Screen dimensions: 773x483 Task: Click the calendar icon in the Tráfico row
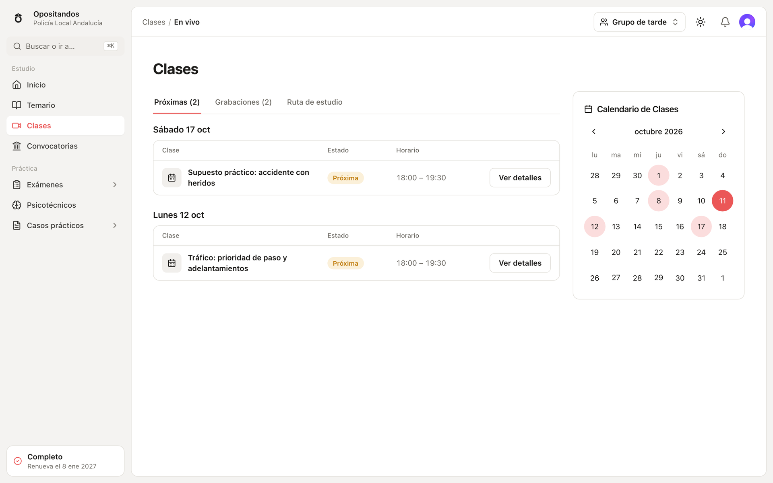click(x=172, y=263)
